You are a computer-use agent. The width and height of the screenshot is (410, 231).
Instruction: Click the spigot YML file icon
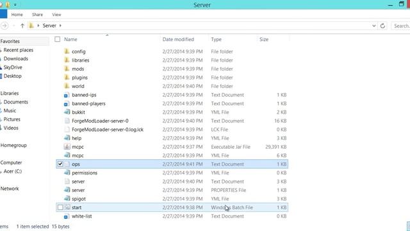click(x=67, y=198)
